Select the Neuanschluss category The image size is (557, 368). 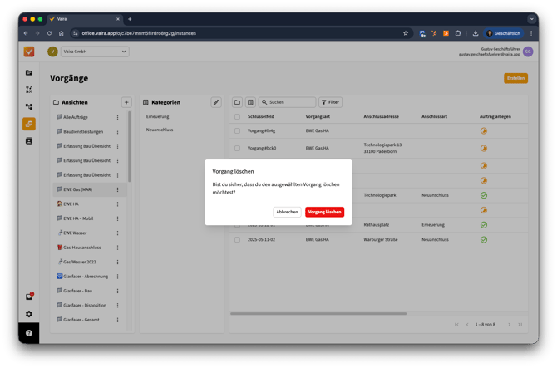160,130
